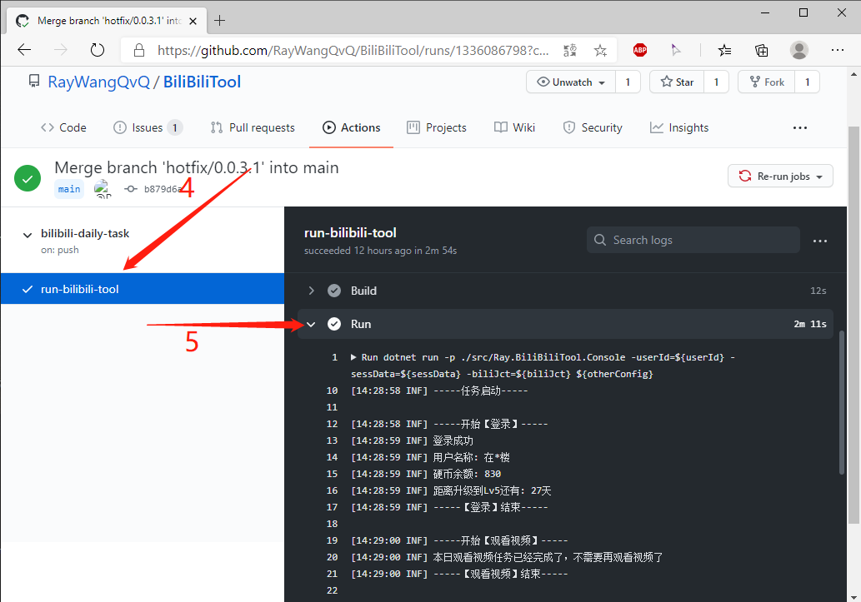Switch to the Pull requests tab
Screen dimensions: 861x602
[x=253, y=127]
